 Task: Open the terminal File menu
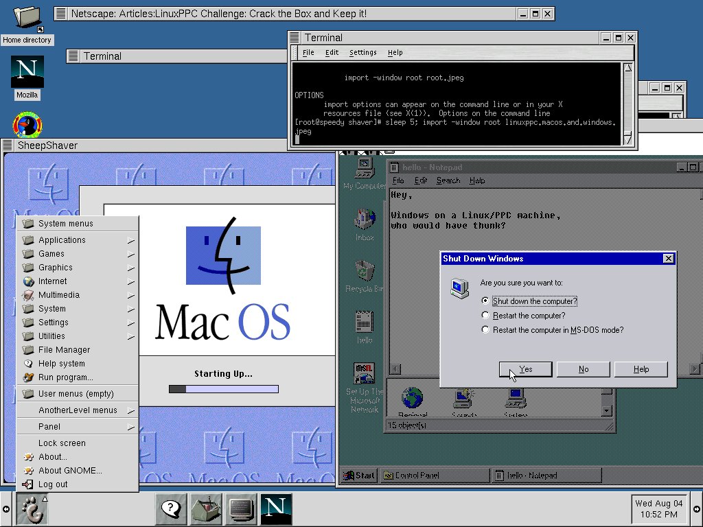click(x=308, y=52)
